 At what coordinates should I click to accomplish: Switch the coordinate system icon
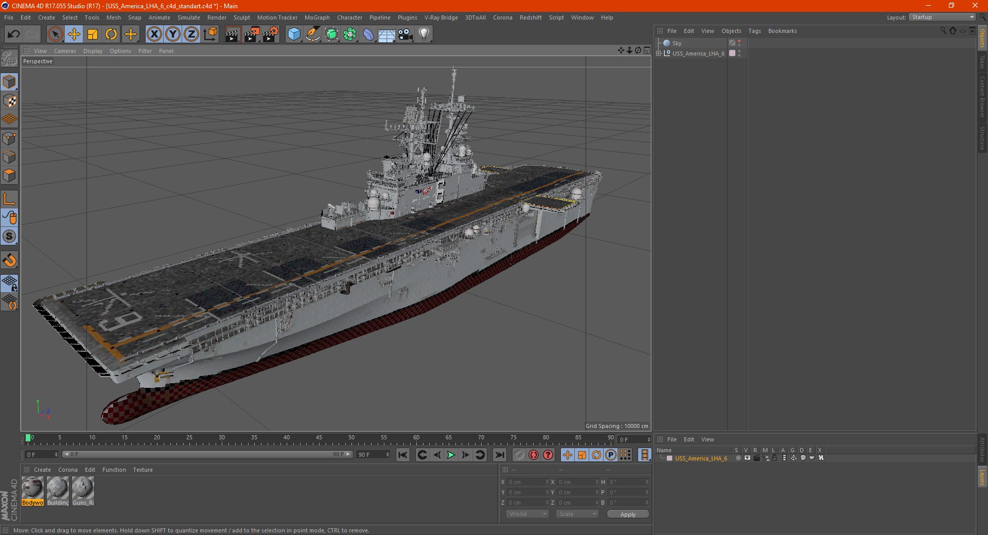(x=210, y=34)
